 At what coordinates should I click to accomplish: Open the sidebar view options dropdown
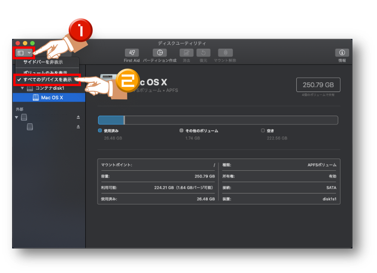[x=24, y=53]
